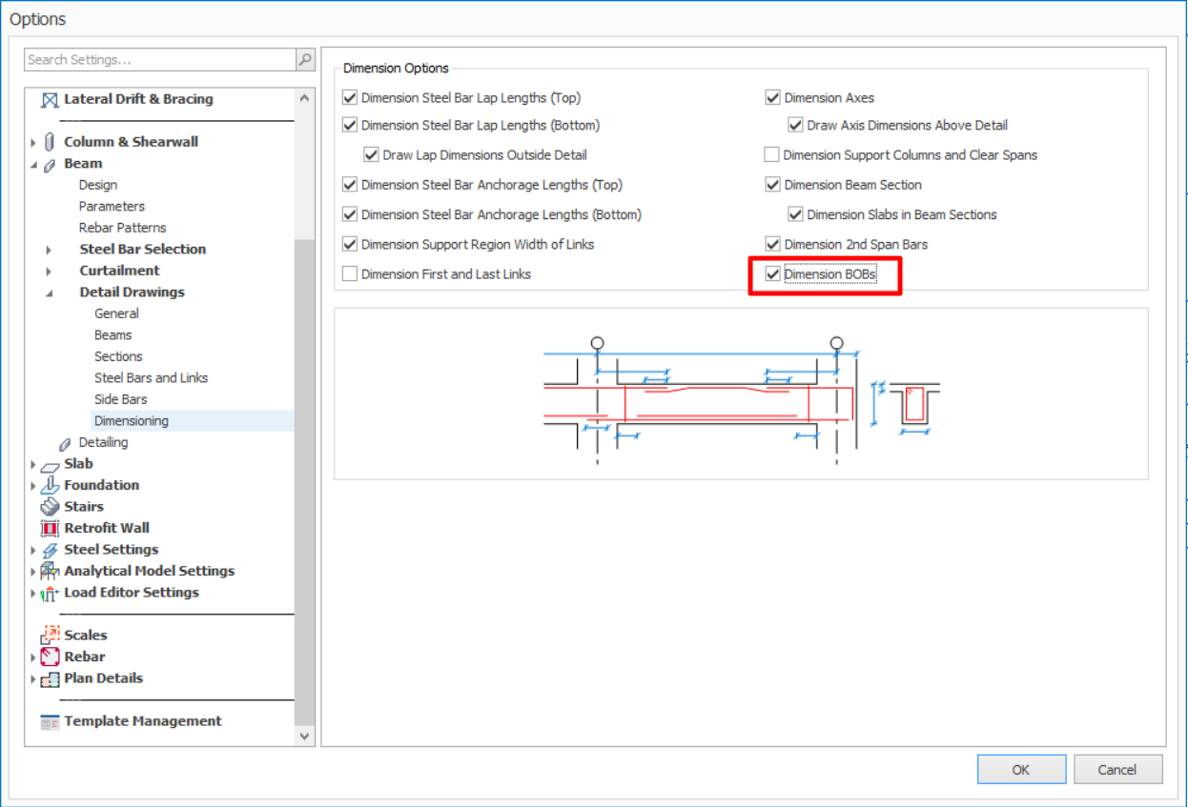Click the Column & Shearwall icon

51,142
